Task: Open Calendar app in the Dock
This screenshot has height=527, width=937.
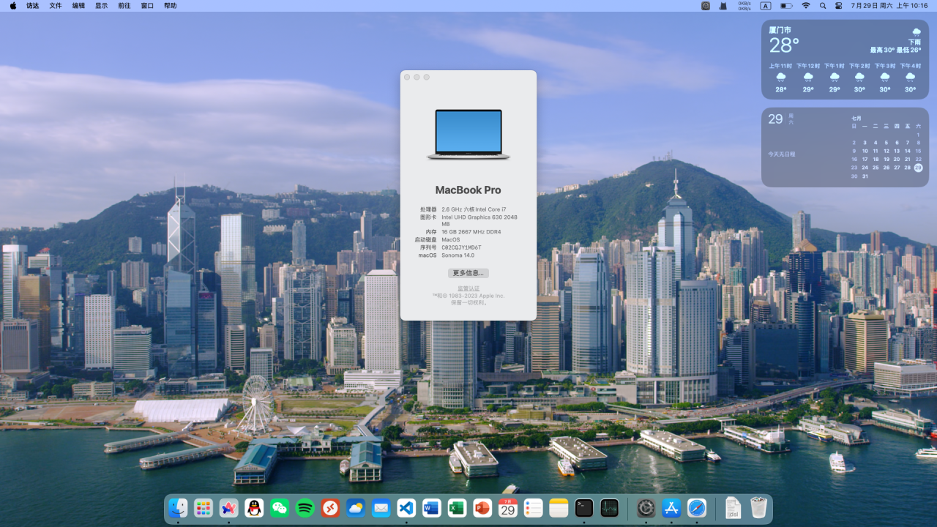Action: [508, 508]
